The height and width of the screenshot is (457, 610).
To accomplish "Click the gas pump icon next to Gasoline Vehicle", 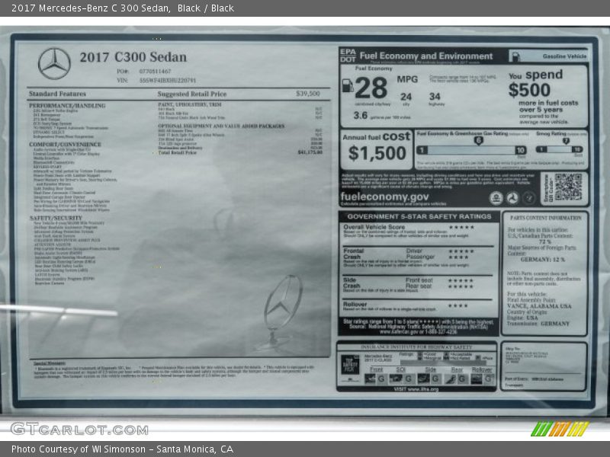I will (x=515, y=56).
